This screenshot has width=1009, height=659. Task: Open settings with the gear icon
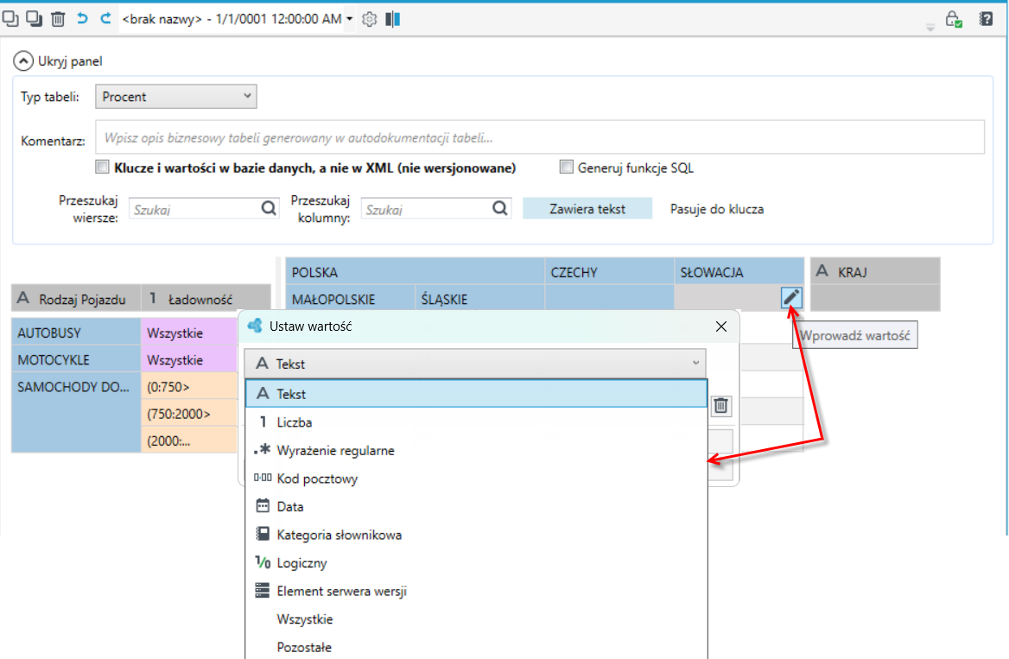tap(370, 19)
